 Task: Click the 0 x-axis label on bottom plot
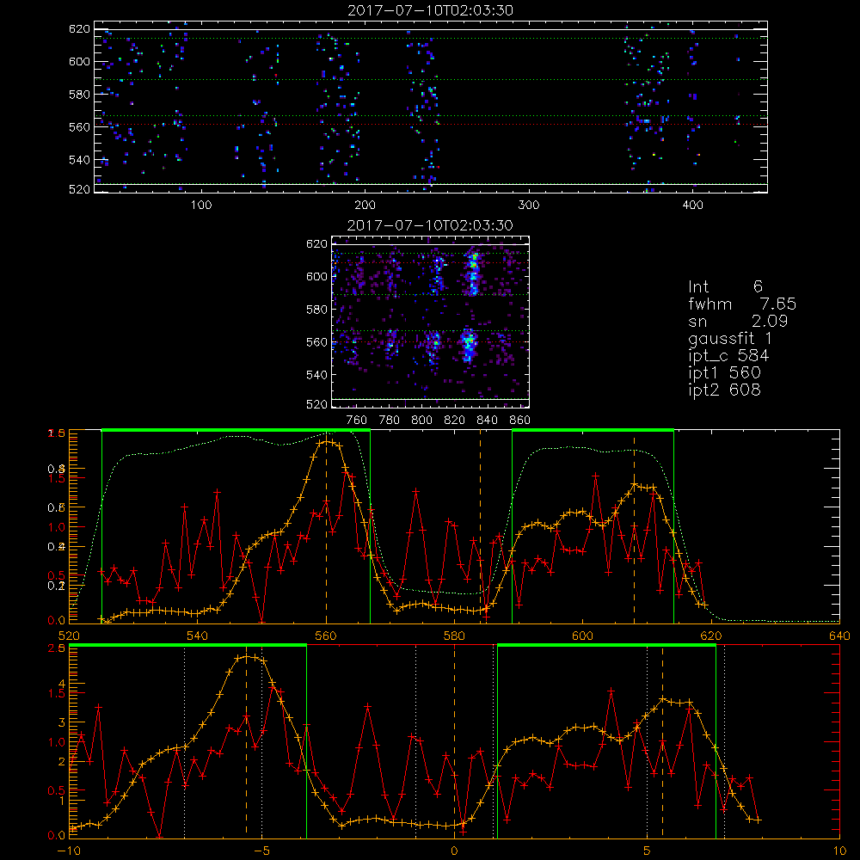[x=454, y=851]
